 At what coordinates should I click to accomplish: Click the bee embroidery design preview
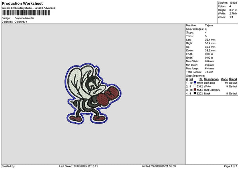93,94
